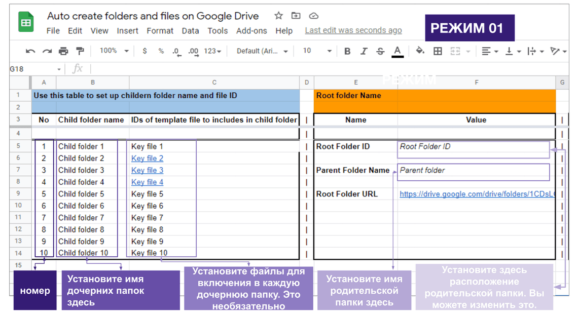Expand the font size 10 dropdown
Screen dimensions: 578x315
317,51
